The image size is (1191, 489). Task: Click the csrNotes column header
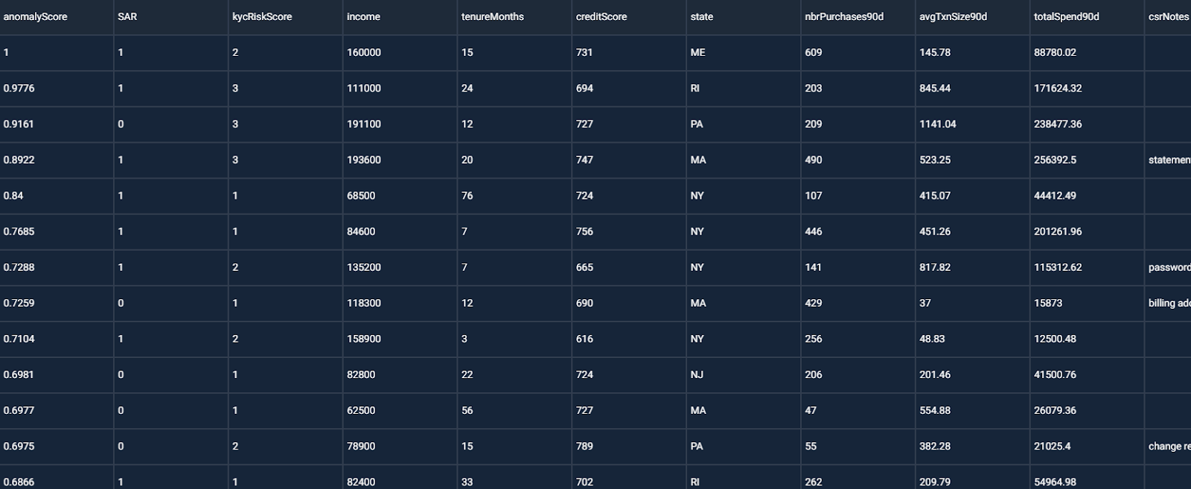coord(1169,16)
